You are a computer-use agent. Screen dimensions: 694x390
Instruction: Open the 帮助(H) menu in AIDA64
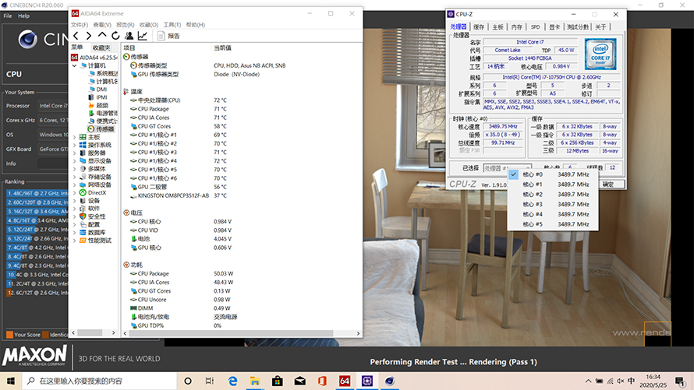click(196, 25)
